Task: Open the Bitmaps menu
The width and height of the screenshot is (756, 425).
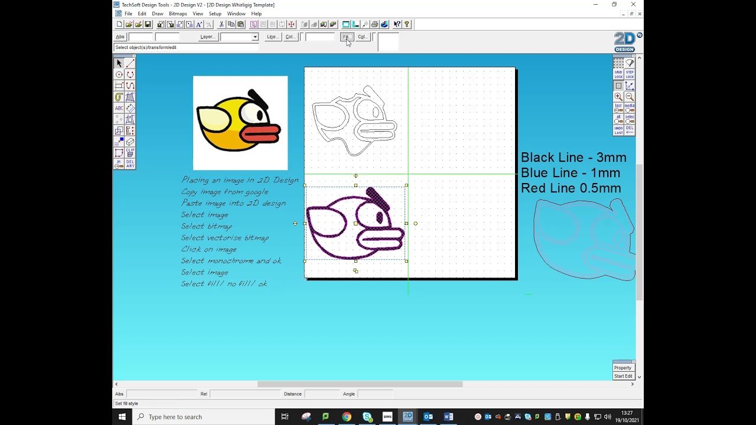Action: point(178,14)
